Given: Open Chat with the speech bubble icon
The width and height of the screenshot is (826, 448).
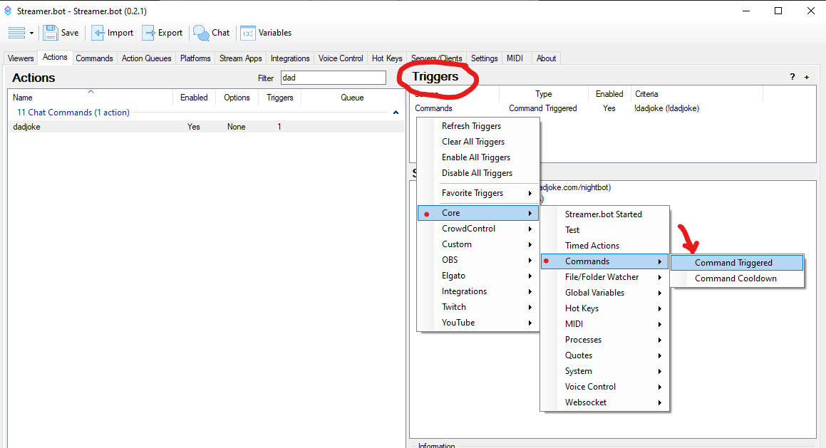Looking at the screenshot, I should [201, 33].
